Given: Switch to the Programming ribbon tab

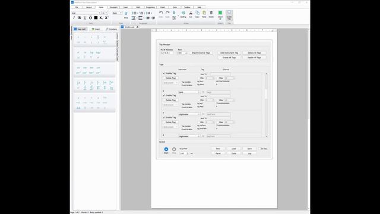Looking at the screenshot, I should pyautogui.click(x=150, y=7).
